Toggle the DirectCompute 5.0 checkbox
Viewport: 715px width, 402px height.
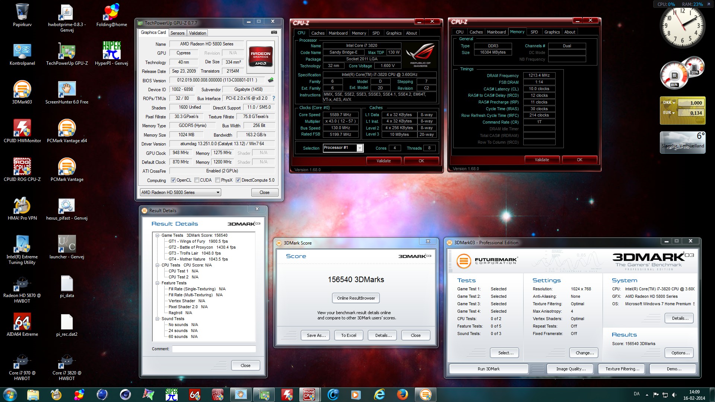238,180
